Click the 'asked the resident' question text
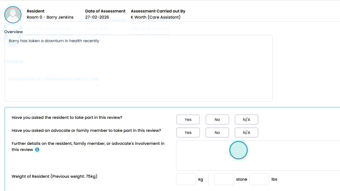Screen dimensions: 340x191 (67, 118)
